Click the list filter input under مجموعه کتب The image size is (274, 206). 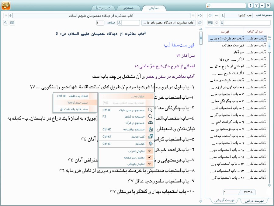pyautogui.click(x=247, y=23)
